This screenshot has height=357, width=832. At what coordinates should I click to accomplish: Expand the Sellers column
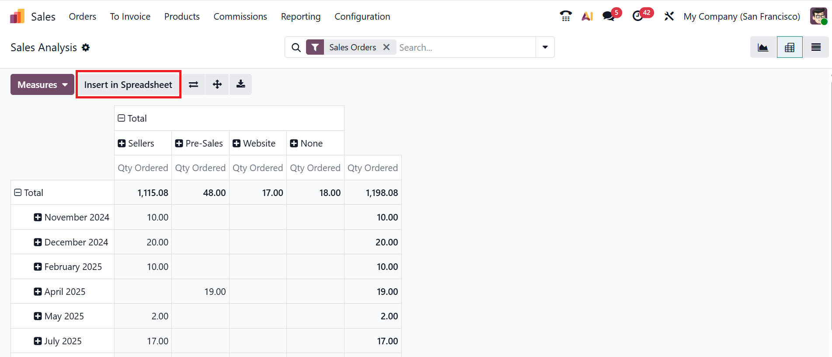136,143
